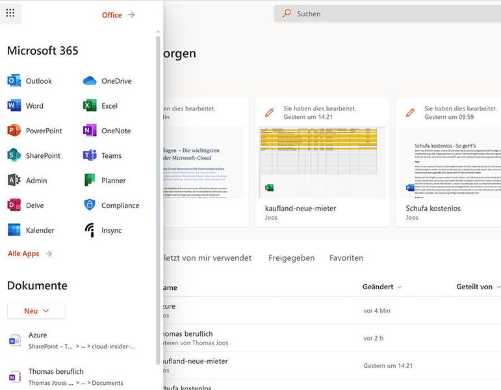This screenshot has width=501, height=390.
Task: Open the Excel app
Action: point(100,106)
